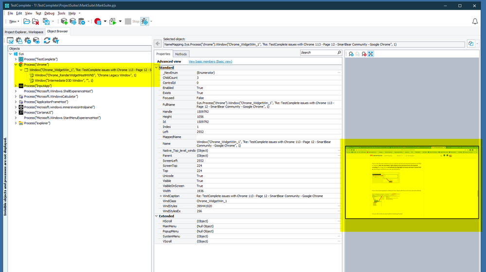Click the copy icon beside Selected object
Image resolution: width=486 pixels, height=272 pixels.
pyautogui.click(x=471, y=44)
